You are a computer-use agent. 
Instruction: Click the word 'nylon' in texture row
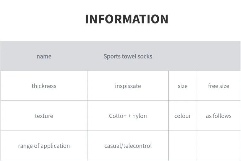[x=139, y=116]
